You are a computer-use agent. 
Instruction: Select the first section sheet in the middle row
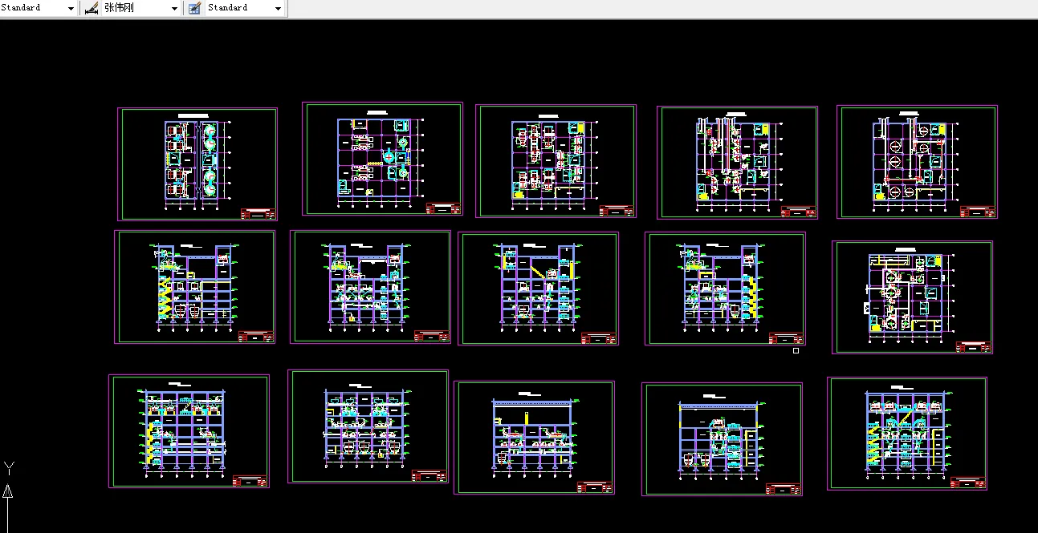pyautogui.click(x=195, y=287)
